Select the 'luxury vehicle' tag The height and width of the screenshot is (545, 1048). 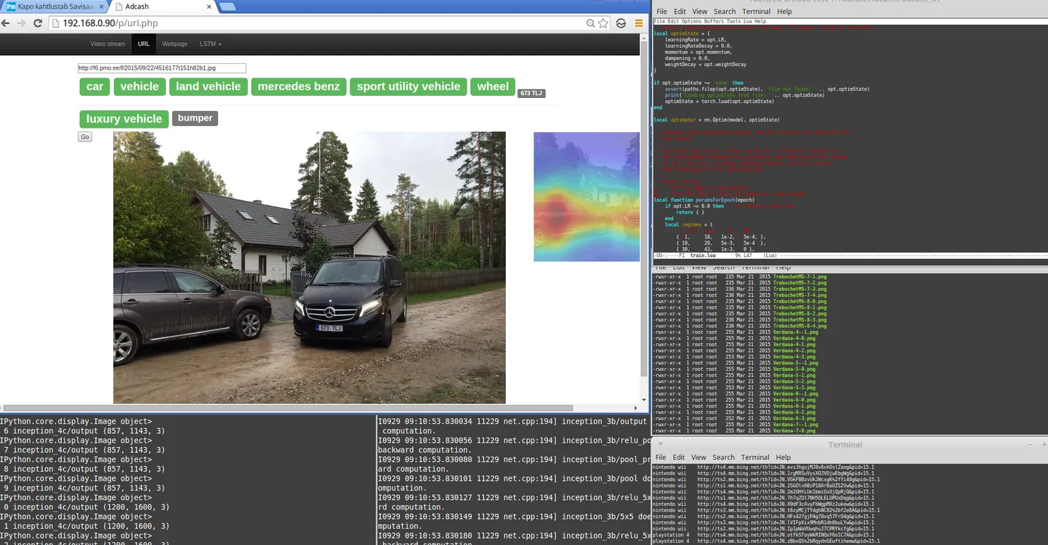[x=124, y=119]
